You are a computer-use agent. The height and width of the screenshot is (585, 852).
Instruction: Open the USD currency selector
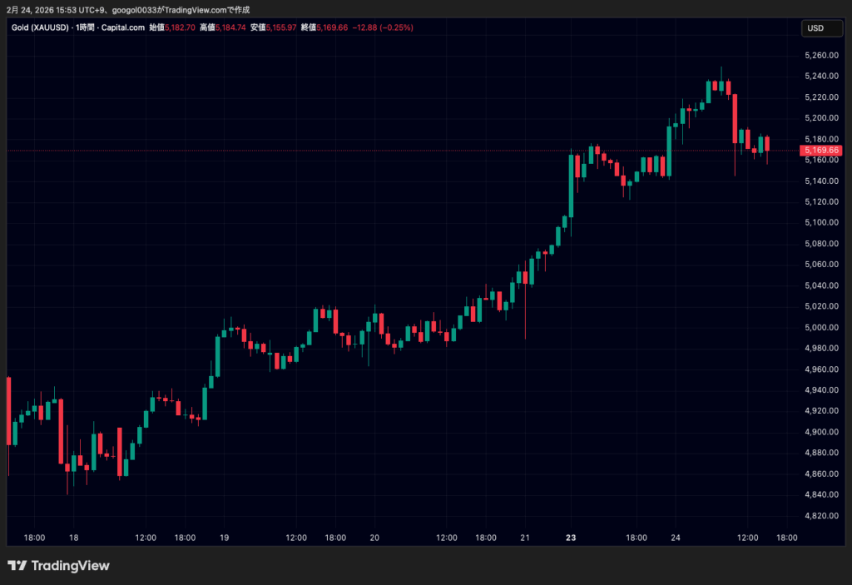point(815,28)
